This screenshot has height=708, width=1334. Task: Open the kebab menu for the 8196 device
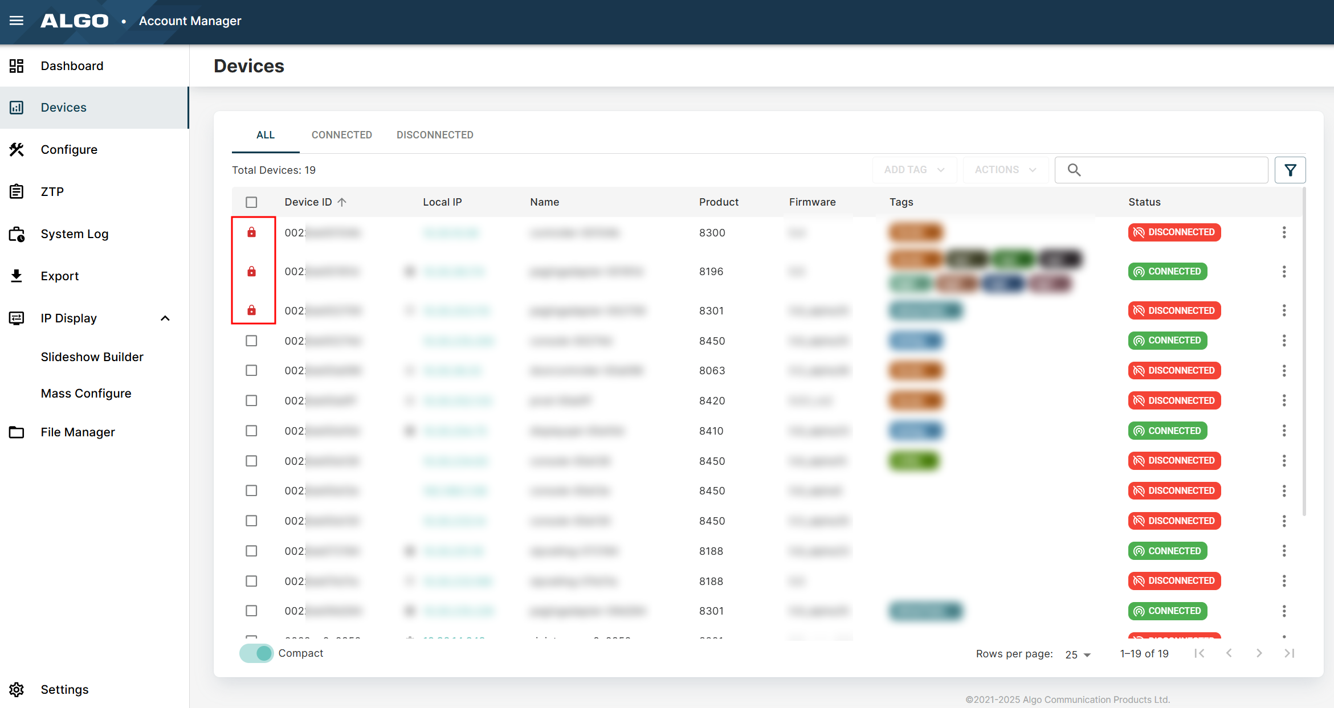[x=1284, y=272]
